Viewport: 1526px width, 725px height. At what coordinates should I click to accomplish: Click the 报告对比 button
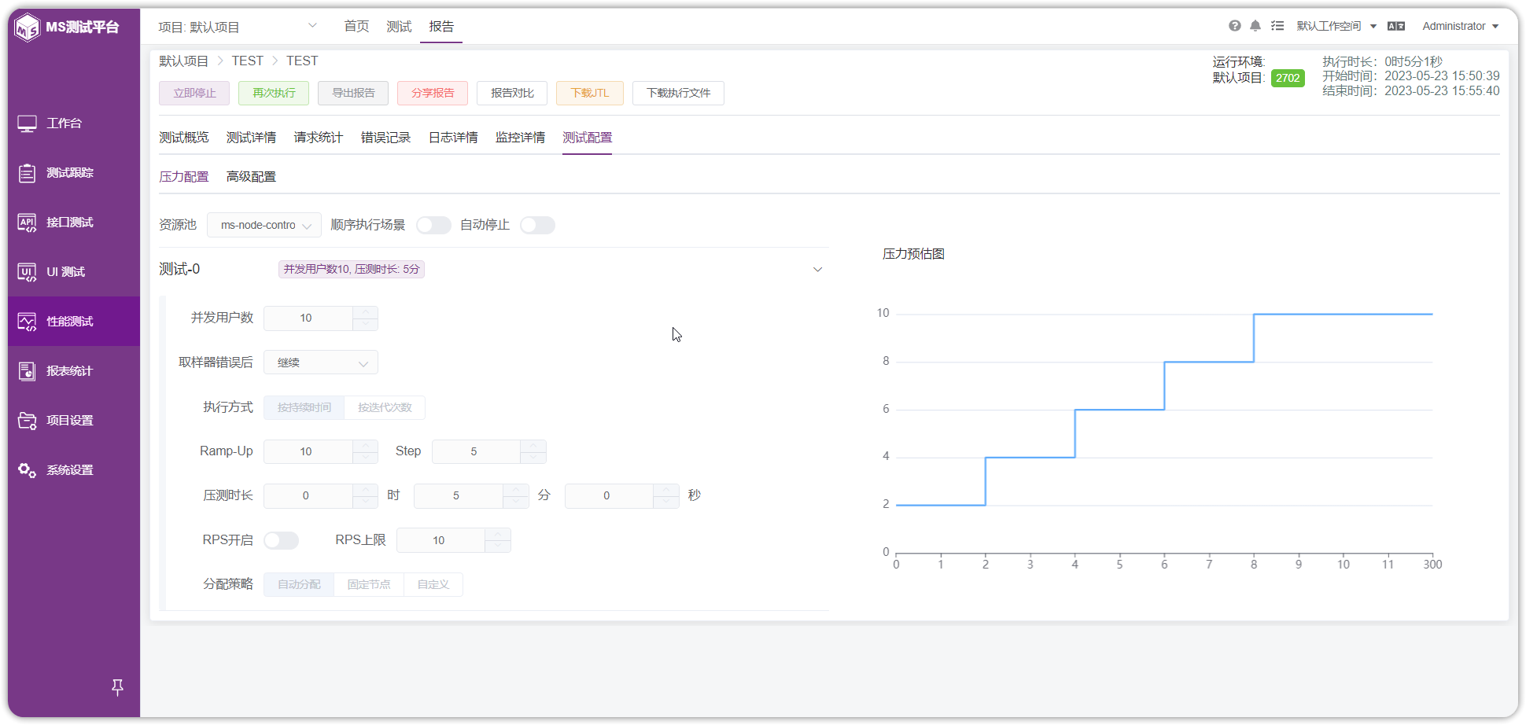click(512, 93)
